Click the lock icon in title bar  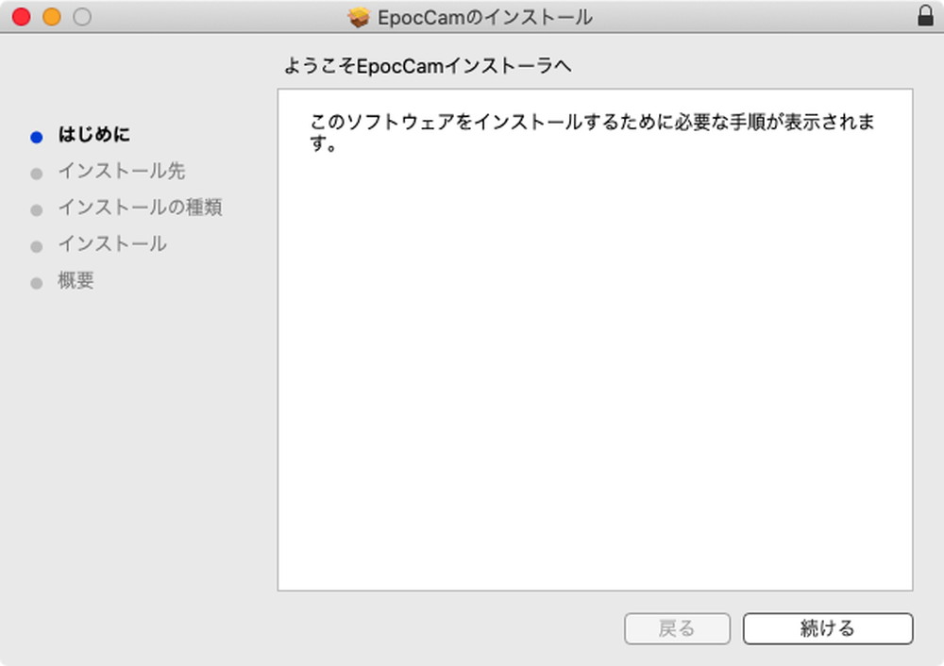tap(925, 16)
